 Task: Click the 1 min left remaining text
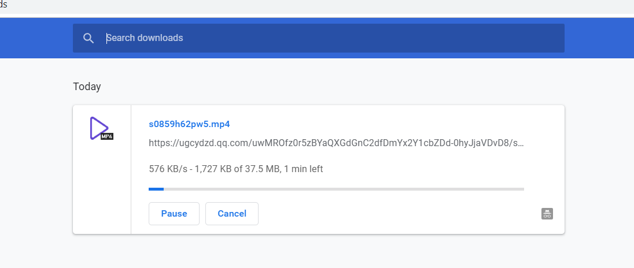[x=304, y=169]
